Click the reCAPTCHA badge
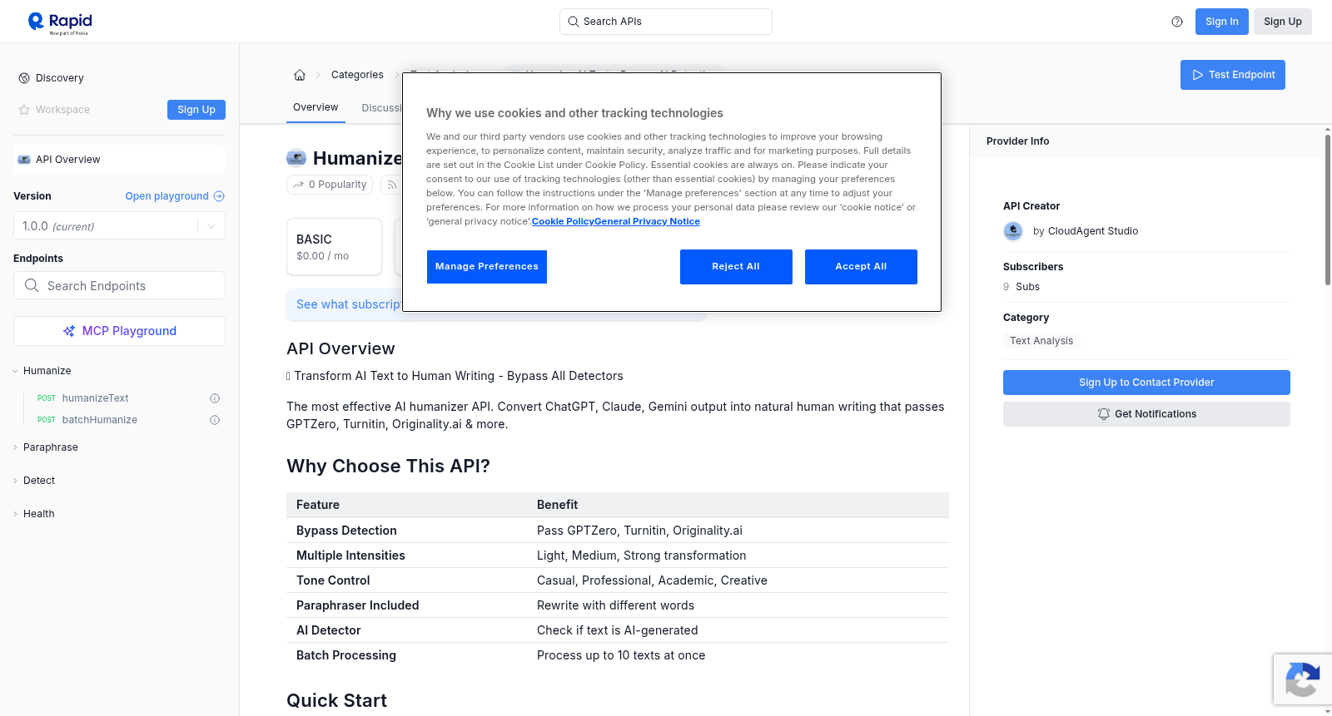The image size is (1332, 716). tap(1302, 679)
